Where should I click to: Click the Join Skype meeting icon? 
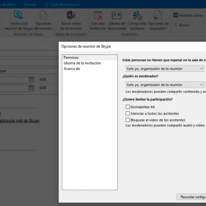tap(18, 15)
